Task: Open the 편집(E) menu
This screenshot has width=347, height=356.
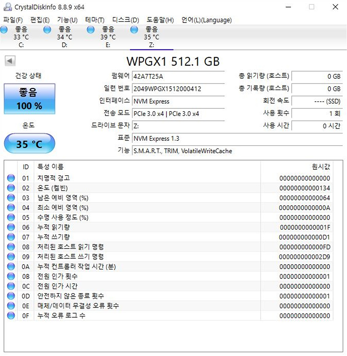Action: (x=40, y=20)
